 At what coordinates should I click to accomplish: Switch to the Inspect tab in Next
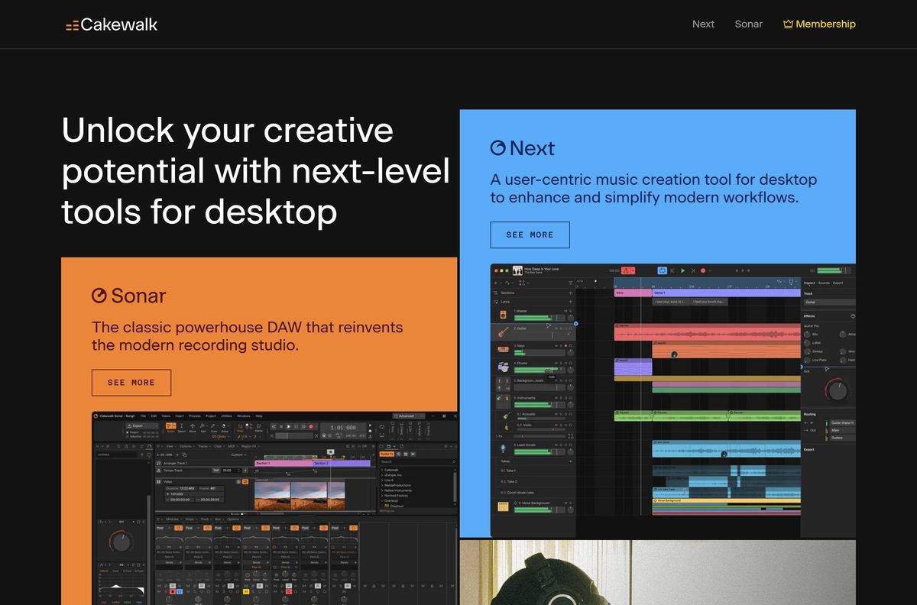(809, 283)
